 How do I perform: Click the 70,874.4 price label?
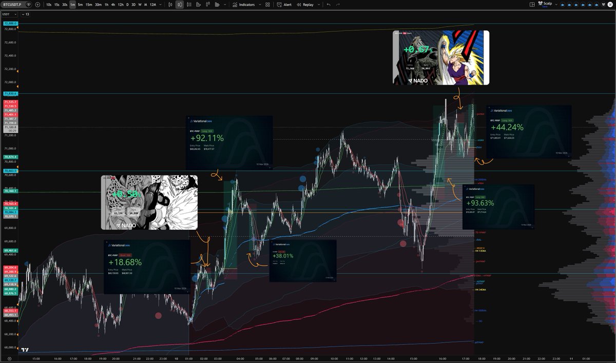[10, 157]
